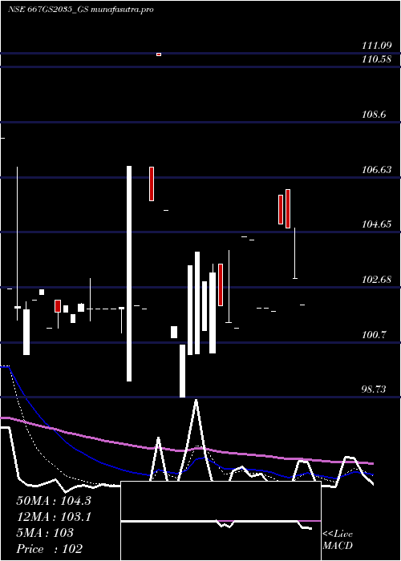Click the 104.65 price level label
Viewport: 401px width, 561px height.
tap(377, 224)
